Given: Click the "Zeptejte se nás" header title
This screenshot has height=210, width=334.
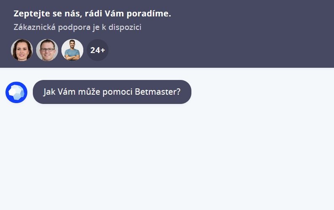Looking at the screenshot, I should pyautogui.click(x=92, y=13).
